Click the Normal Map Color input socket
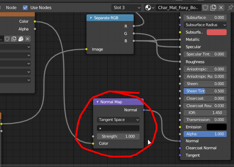 click(93, 144)
